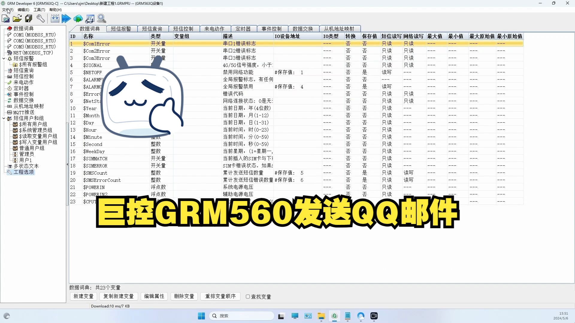Select $系统管理员组 in the tree

pyautogui.click(x=35, y=130)
